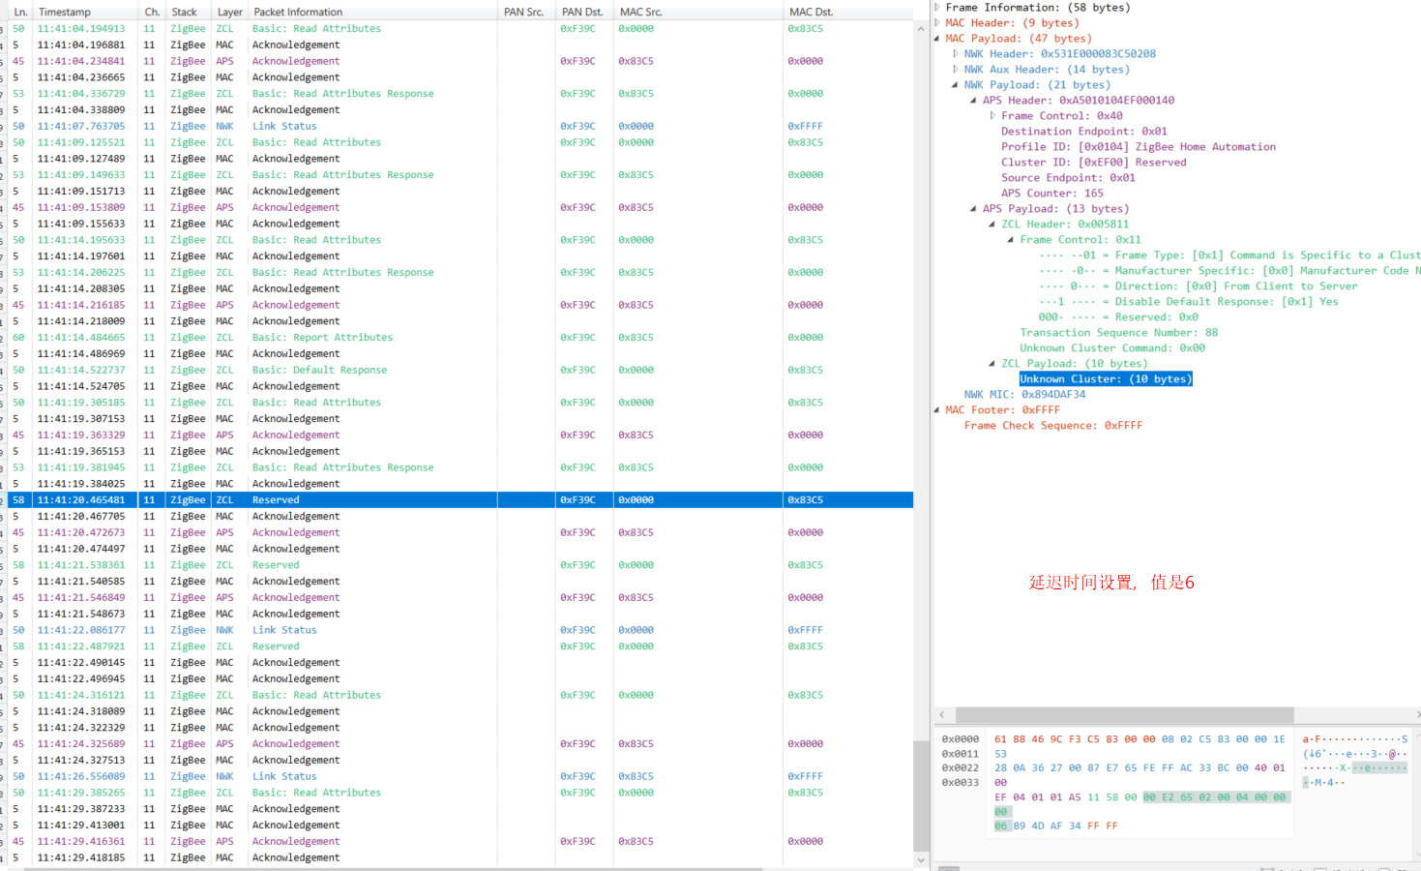Select Read Attributes packet at 11:41:24.316121
The width and height of the screenshot is (1421, 871).
pos(460,695)
